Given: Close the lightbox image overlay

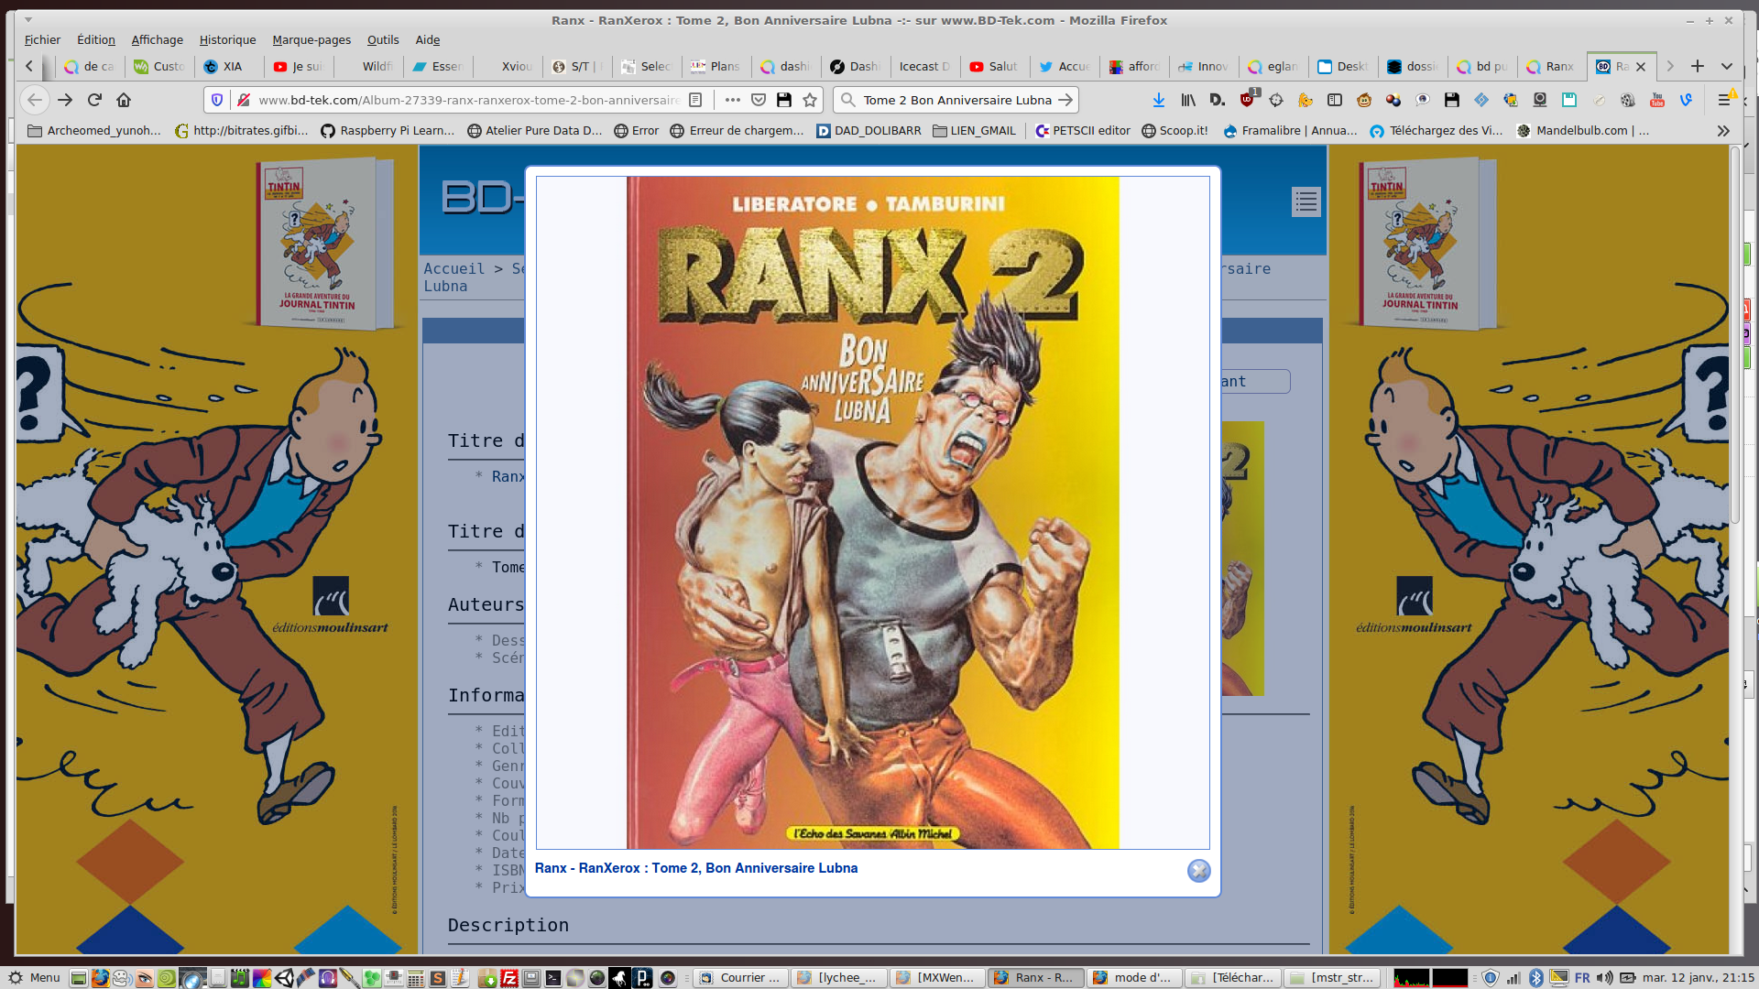Looking at the screenshot, I should pos(1198,871).
